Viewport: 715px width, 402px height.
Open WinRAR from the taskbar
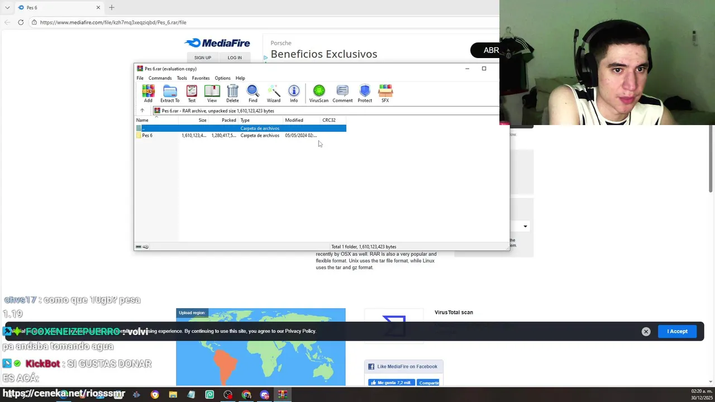point(283,395)
